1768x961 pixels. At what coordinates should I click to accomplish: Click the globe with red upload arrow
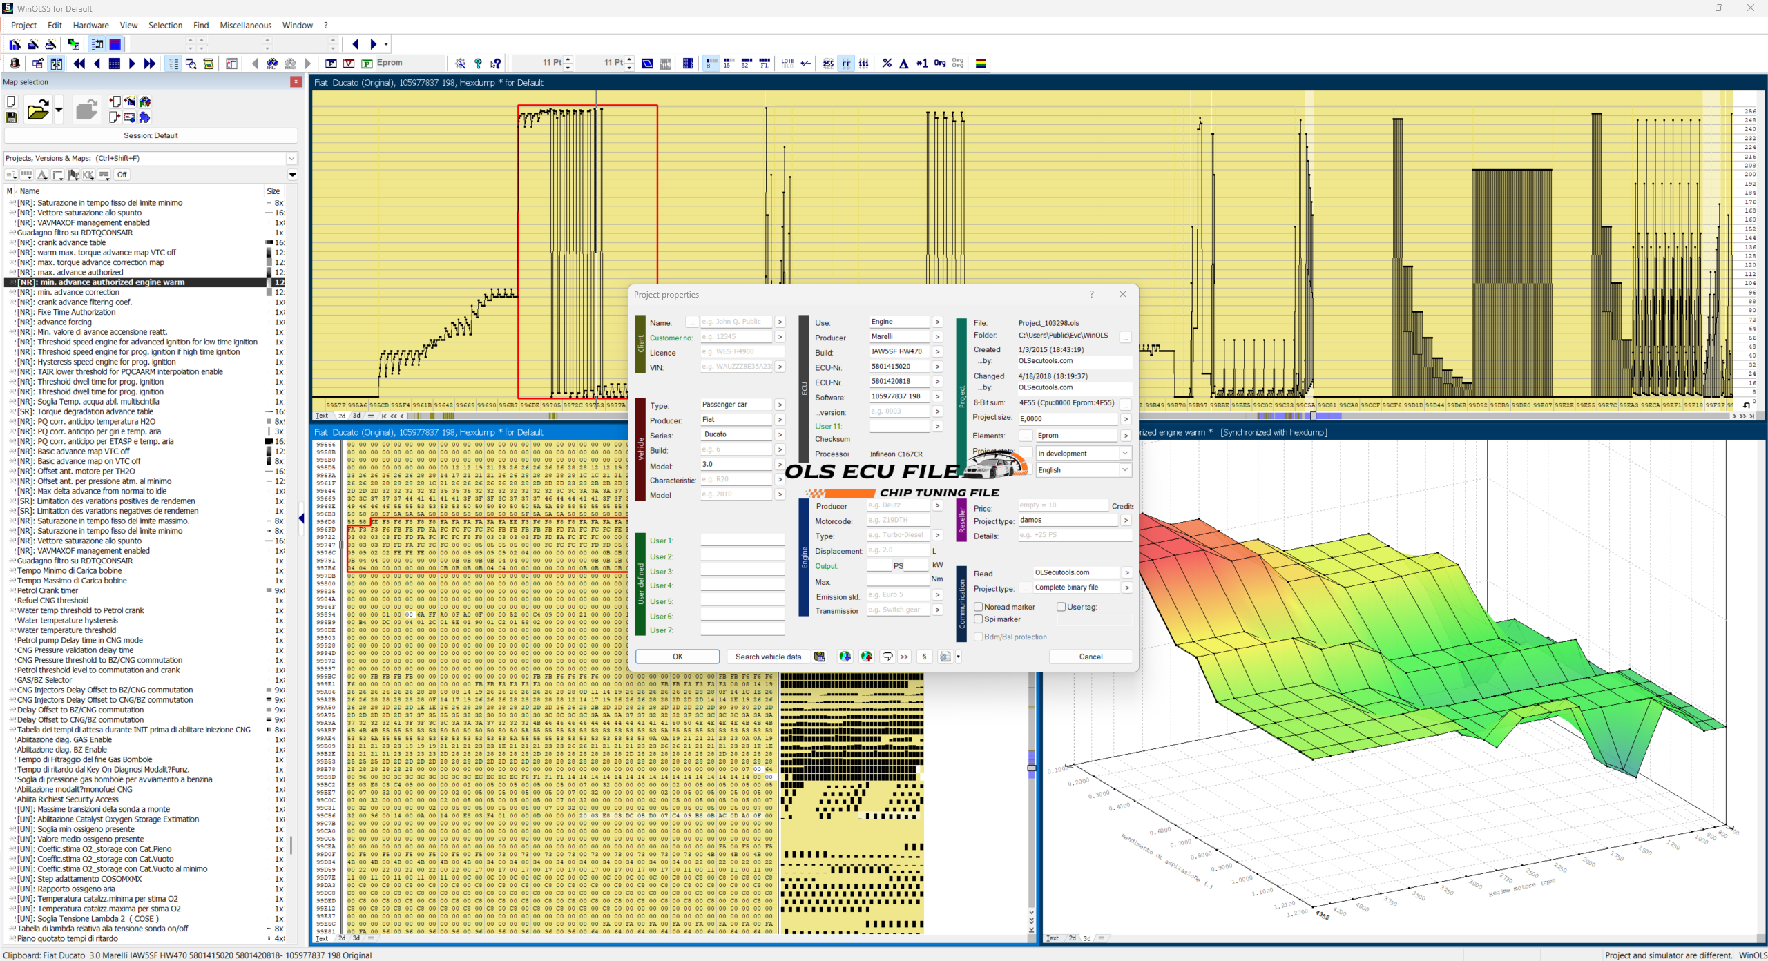coord(867,657)
